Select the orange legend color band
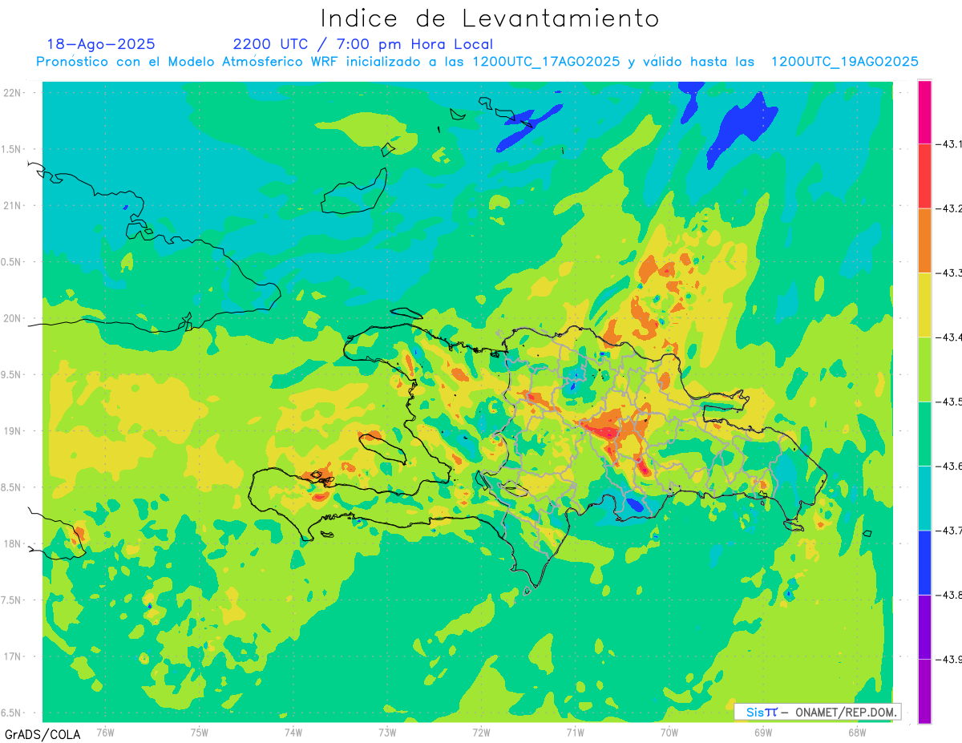962x743 pixels. 924,240
